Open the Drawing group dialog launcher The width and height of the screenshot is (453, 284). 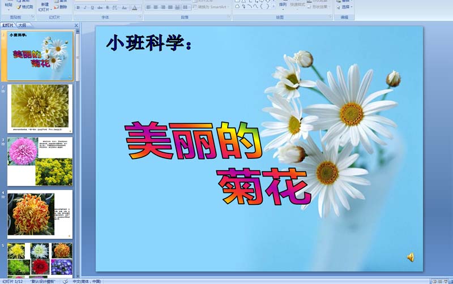coord(330,17)
